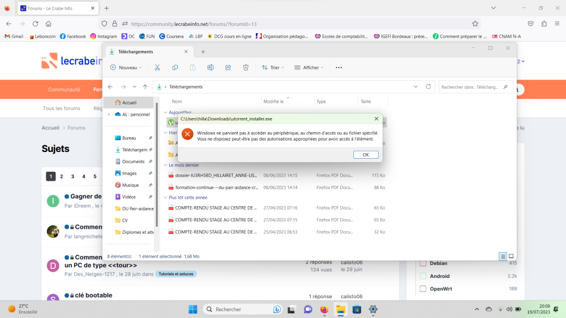566x318 pixels.
Task: Click the scissors Cut icon in the Explorer toolbar
Action: tap(157, 67)
